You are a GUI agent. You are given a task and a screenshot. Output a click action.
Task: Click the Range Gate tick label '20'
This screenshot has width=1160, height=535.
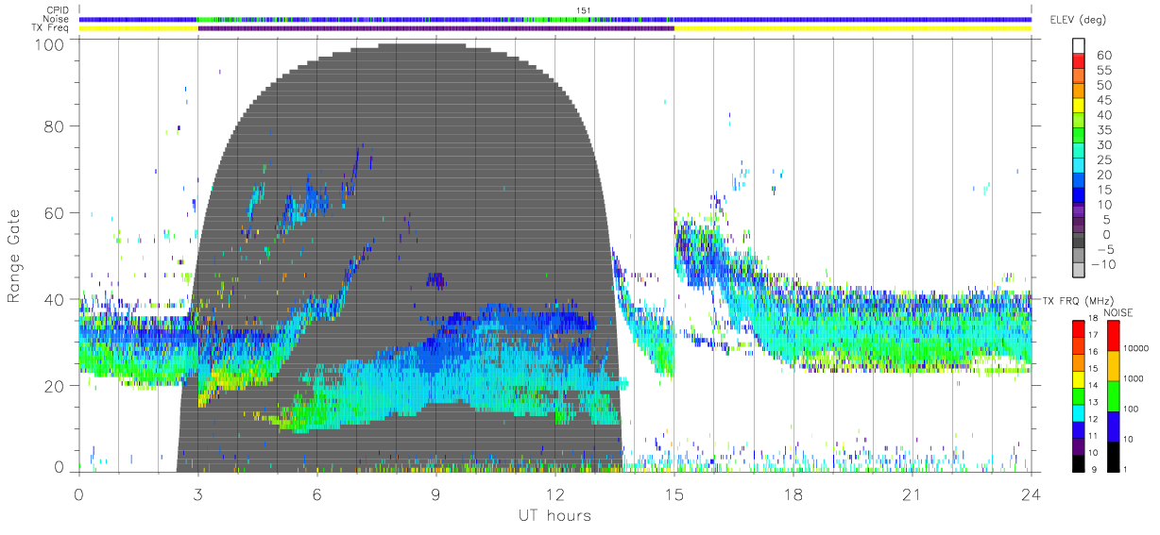click(x=55, y=384)
